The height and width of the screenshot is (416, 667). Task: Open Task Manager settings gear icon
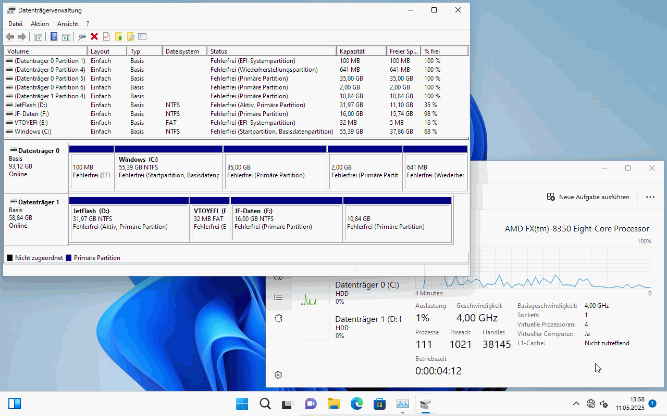[278, 375]
